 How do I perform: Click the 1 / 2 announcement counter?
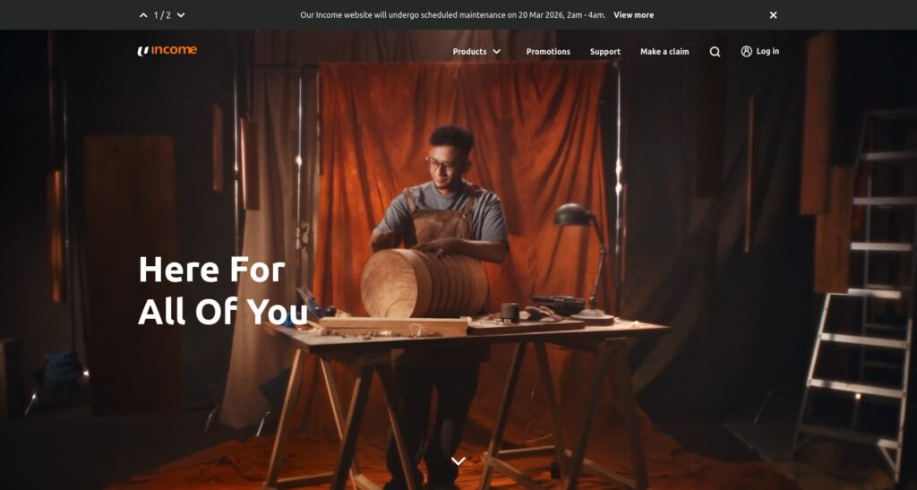(162, 15)
